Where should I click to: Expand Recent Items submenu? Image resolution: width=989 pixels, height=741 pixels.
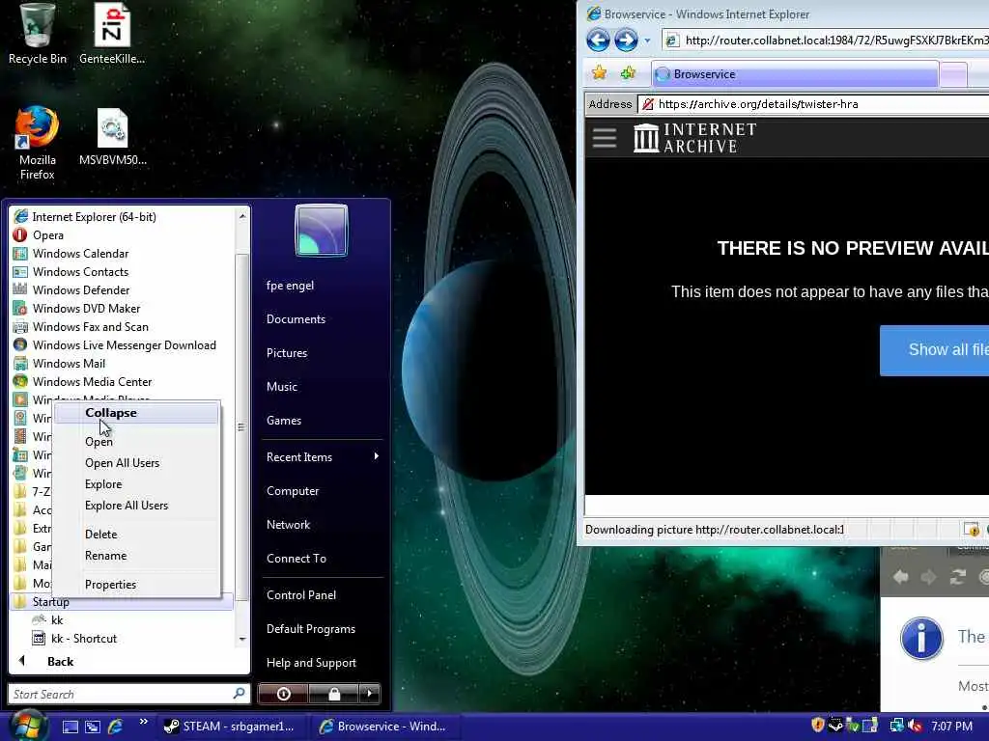(x=323, y=457)
